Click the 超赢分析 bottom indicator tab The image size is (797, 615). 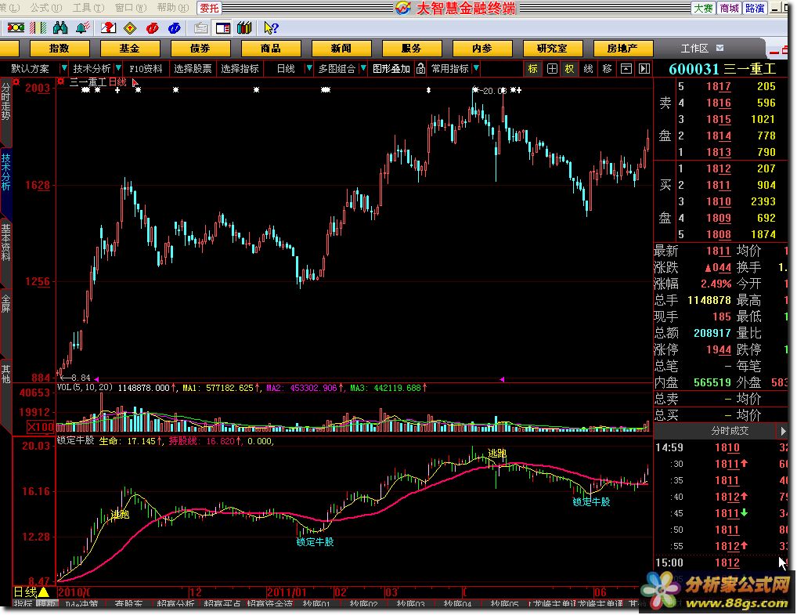(176, 604)
